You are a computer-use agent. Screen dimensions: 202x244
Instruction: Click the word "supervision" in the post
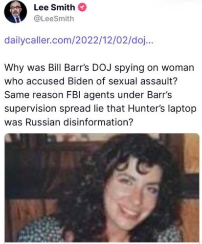(x=30, y=109)
